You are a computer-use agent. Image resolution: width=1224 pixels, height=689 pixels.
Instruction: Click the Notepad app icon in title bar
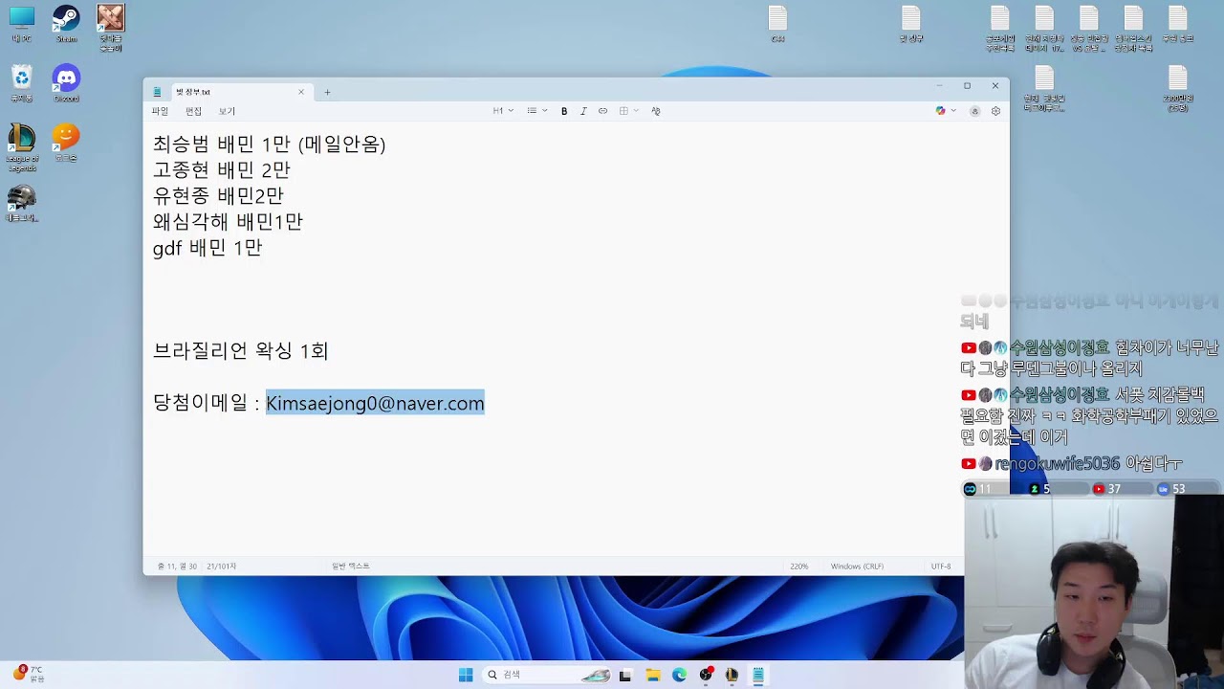(158, 92)
